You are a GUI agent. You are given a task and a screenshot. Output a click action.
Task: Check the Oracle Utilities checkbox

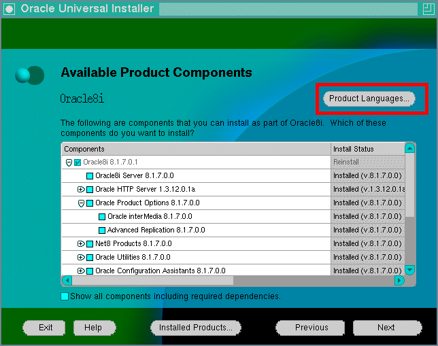point(90,258)
